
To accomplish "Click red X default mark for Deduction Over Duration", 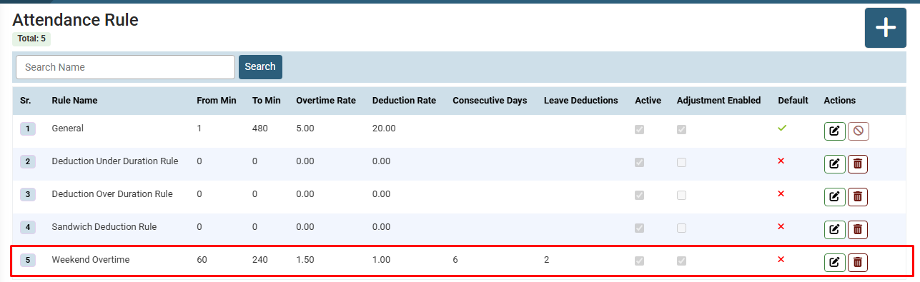I will [x=781, y=193].
